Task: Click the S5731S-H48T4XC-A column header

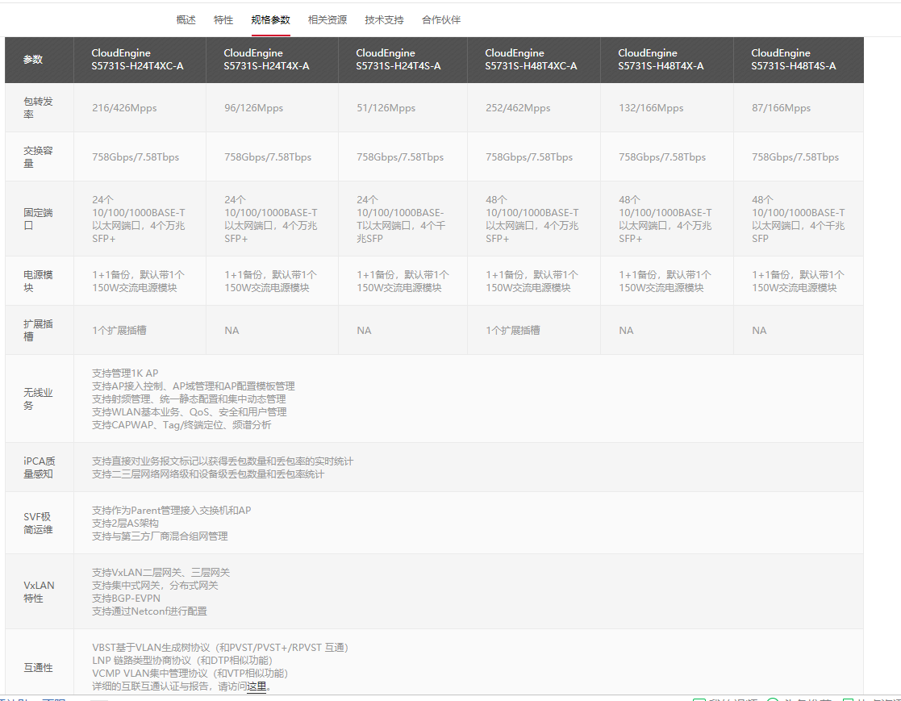Action: [x=531, y=60]
